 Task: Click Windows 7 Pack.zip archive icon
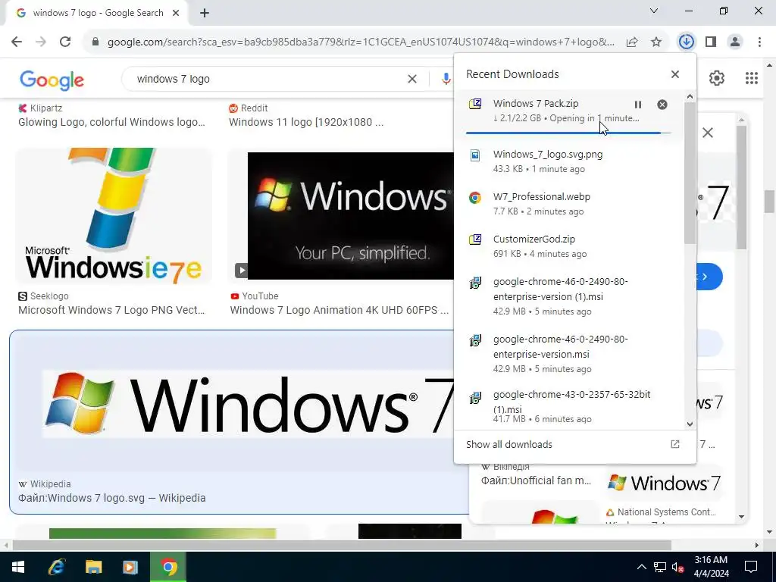click(474, 104)
